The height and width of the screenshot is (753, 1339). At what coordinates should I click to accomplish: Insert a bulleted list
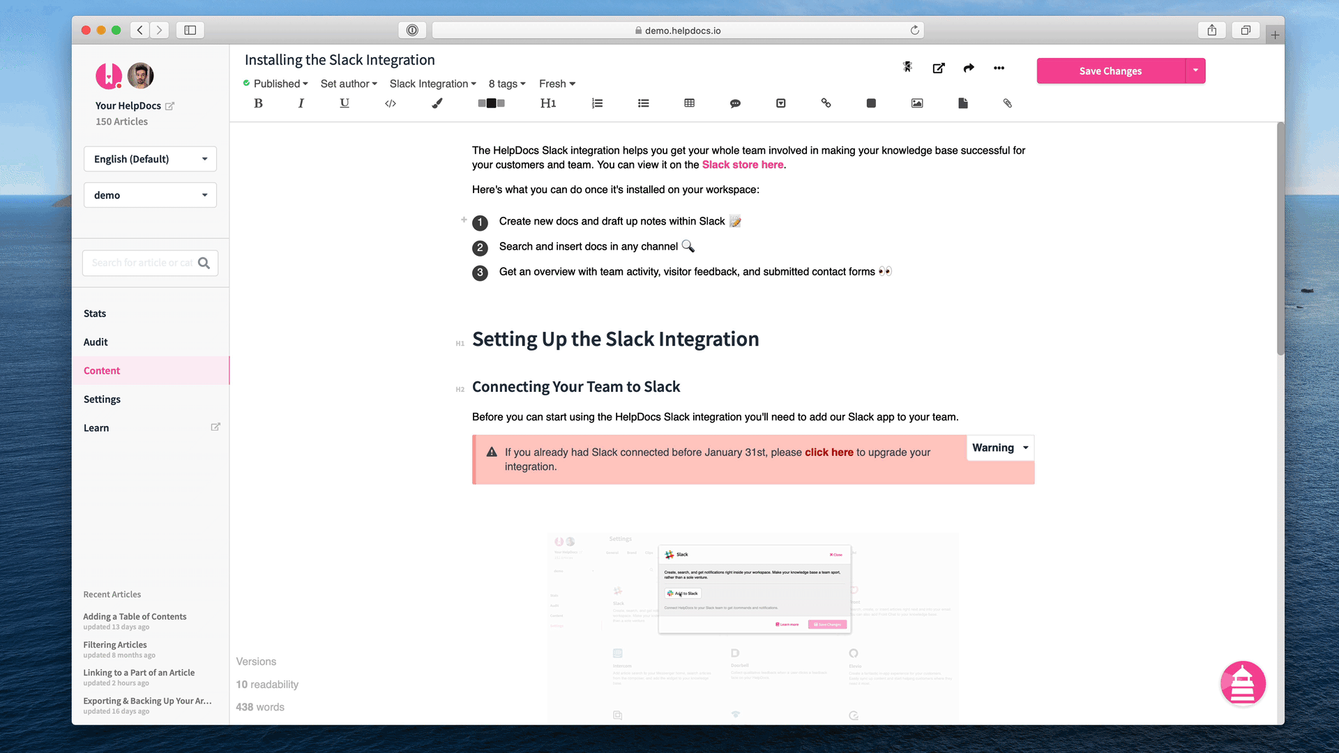(644, 103)
